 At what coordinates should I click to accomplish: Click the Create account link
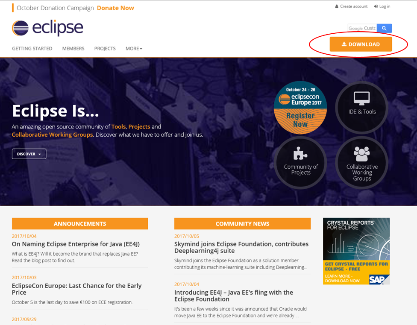(351, 6)
